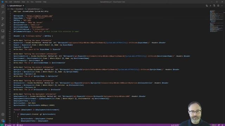This screenshot has height=126, width=225.
Task: Click the feedback icon in status bar
Action: click(x=219, y=125)
